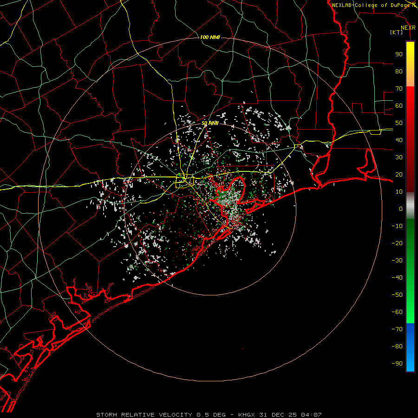This screenshot has height=418, width=418.
Task: Click the 04:07 timestamp in caption
Action: (x=311, y=415)
